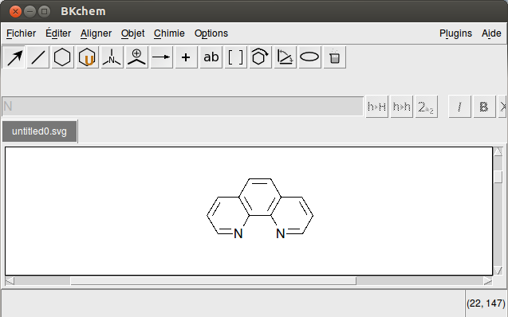Click the h to h lowercase button
The width and height of the screenshot is (508, 317).
point(402,107)
